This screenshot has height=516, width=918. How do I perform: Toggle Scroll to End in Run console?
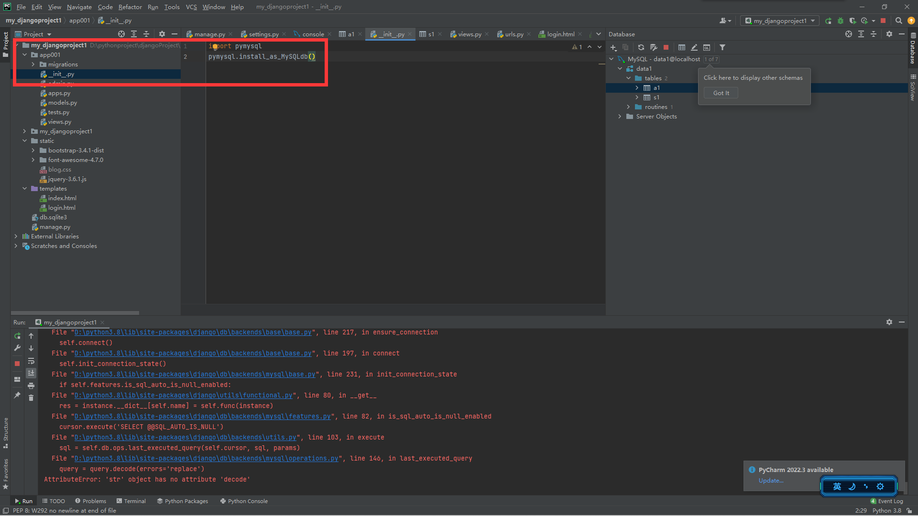31,373
